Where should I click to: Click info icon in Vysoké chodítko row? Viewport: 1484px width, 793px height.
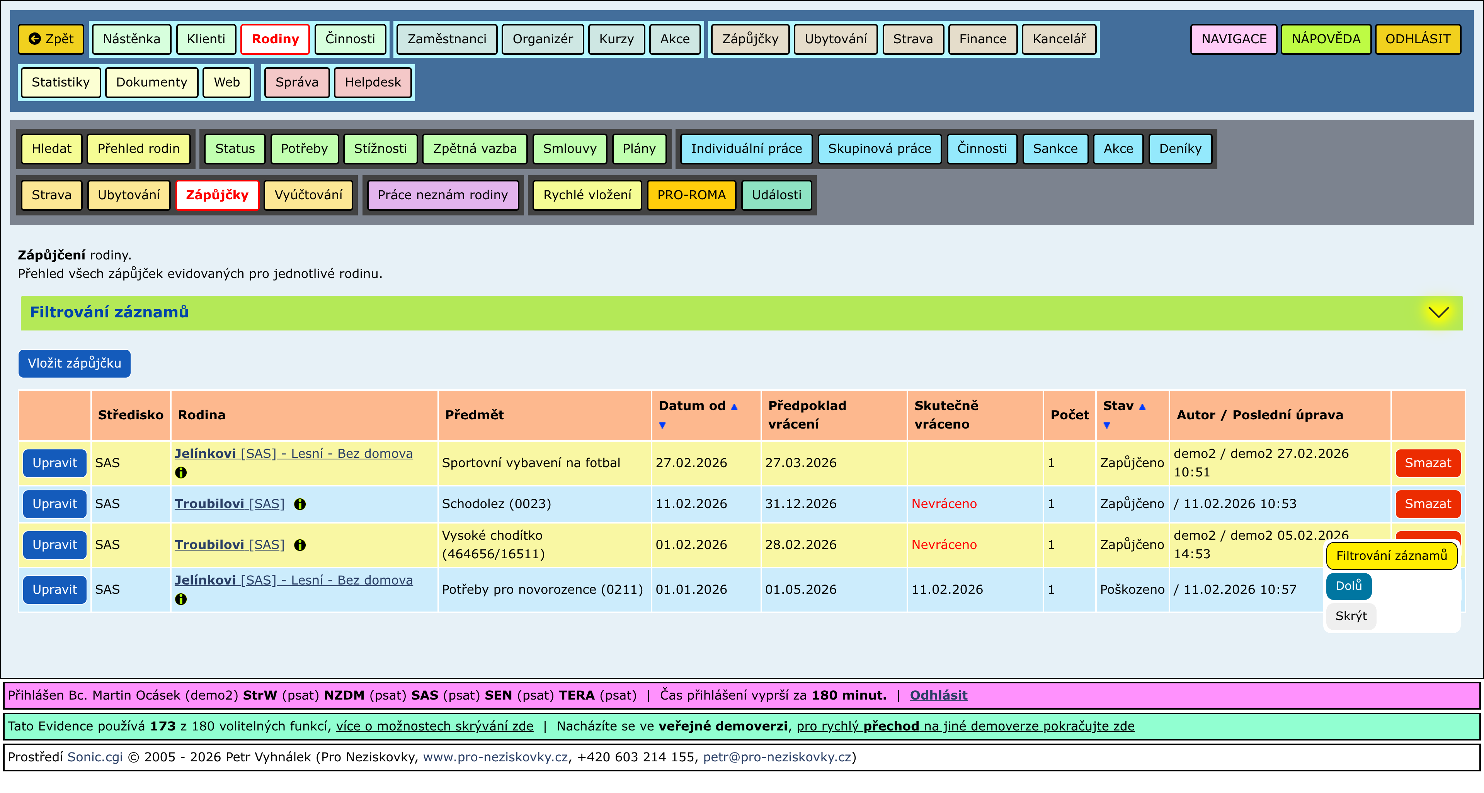pos(300,545)
